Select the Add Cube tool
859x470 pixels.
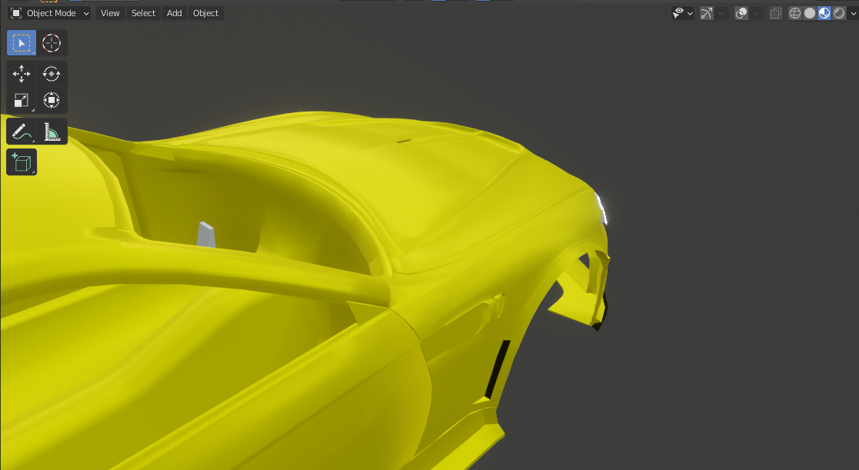coord(22,162)
